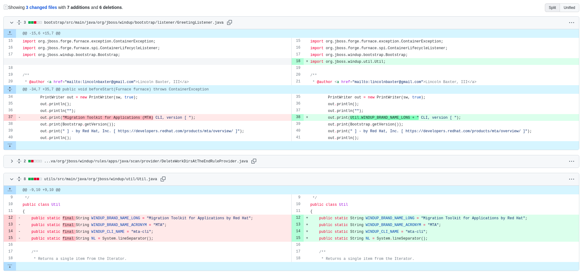Image resolution: width=583 pixels, height=274 pixels.
Task: Expand all lines in Util.java
Action: (19, 179)
